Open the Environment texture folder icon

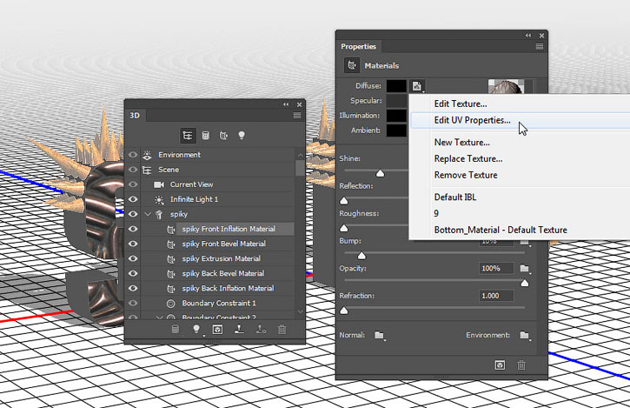[524, 335]
